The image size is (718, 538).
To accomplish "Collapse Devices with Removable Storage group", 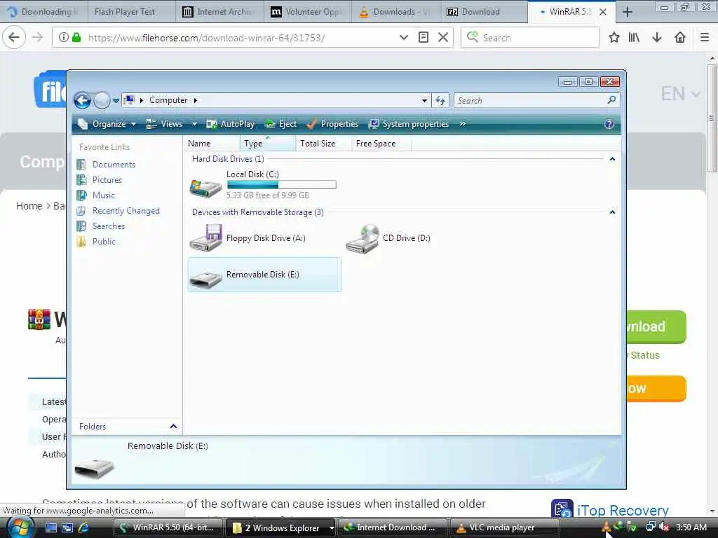I will pos(611,212).
